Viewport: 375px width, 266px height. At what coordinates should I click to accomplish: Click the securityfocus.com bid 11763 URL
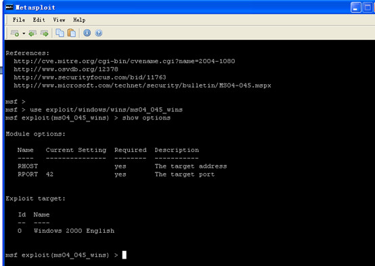pos(90,77)
